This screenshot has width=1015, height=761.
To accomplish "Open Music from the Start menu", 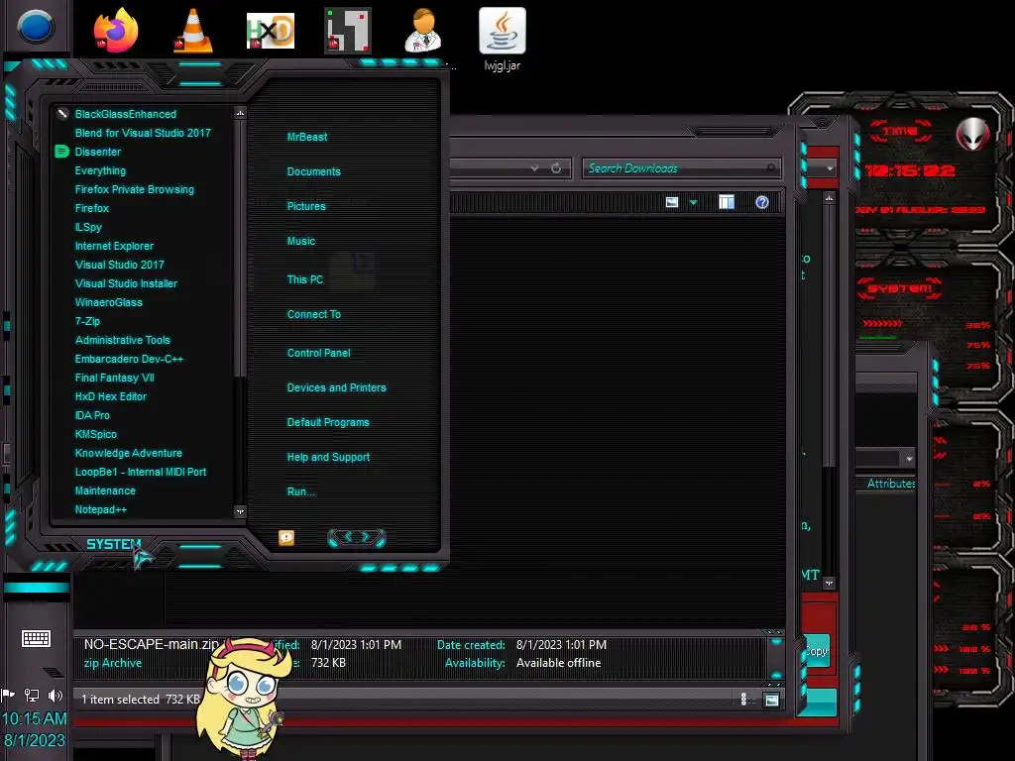I will click(301, 241).
